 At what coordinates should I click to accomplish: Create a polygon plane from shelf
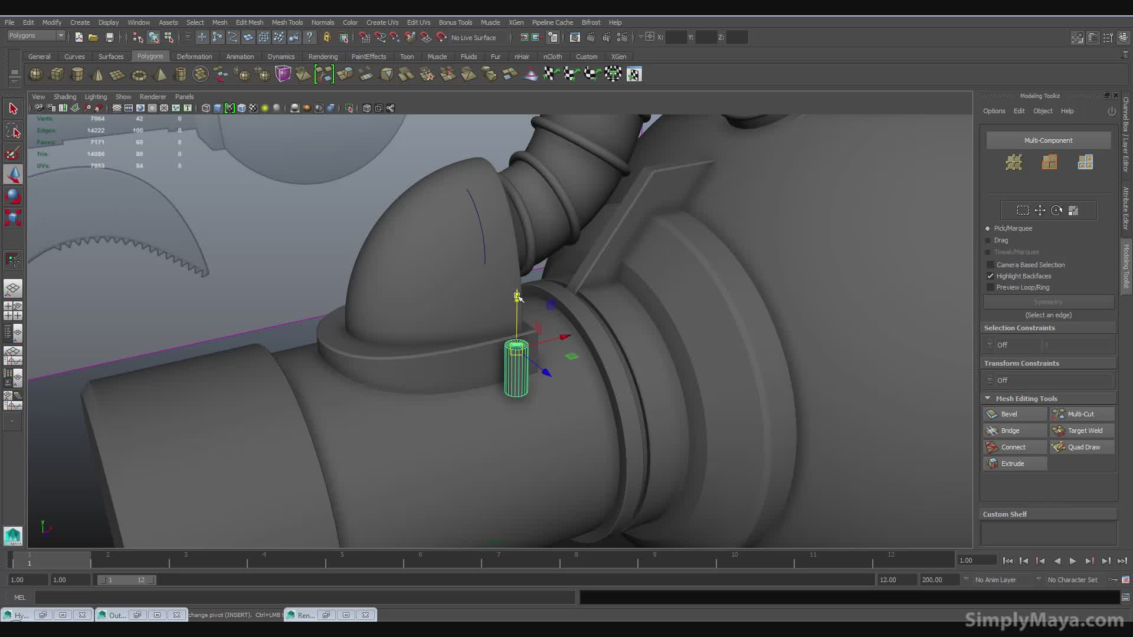117,74
